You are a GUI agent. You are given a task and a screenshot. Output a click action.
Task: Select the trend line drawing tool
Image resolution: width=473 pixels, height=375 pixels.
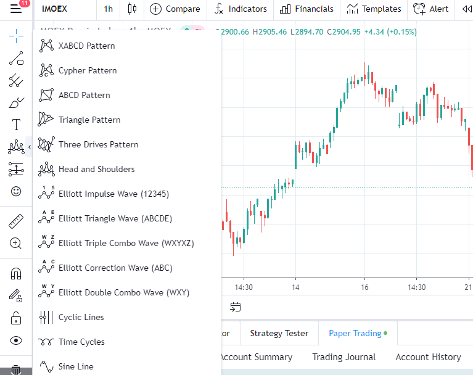tap(16, 59)
